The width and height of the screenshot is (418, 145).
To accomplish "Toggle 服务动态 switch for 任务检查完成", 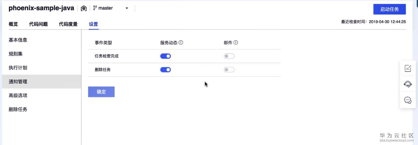I will click(166, 56).
